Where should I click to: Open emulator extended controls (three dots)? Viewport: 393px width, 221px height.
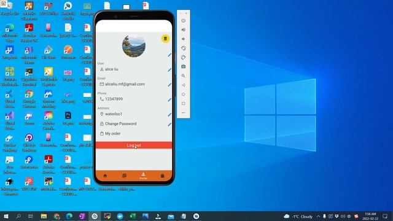tap(183, 113)
